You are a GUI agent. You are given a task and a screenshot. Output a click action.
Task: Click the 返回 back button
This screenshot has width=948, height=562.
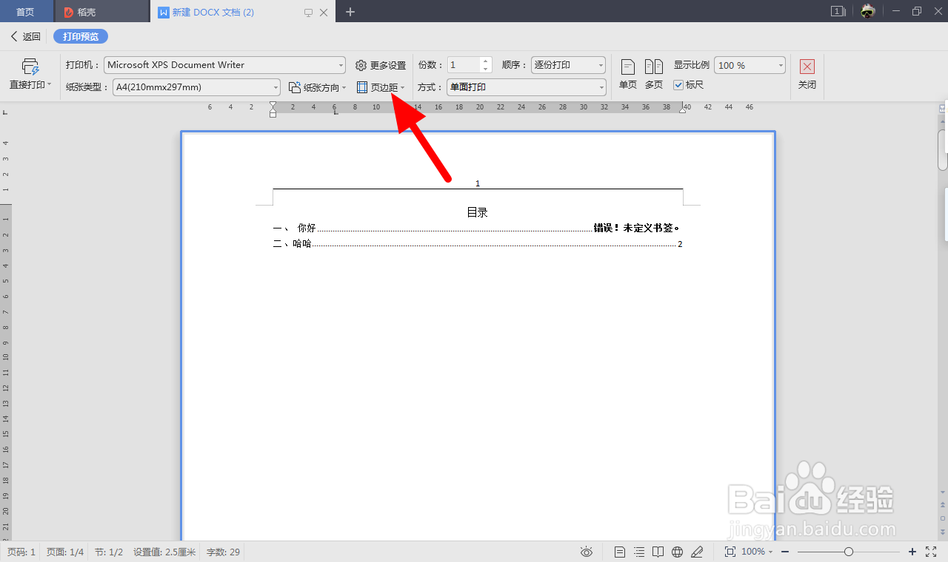(24, 35)
